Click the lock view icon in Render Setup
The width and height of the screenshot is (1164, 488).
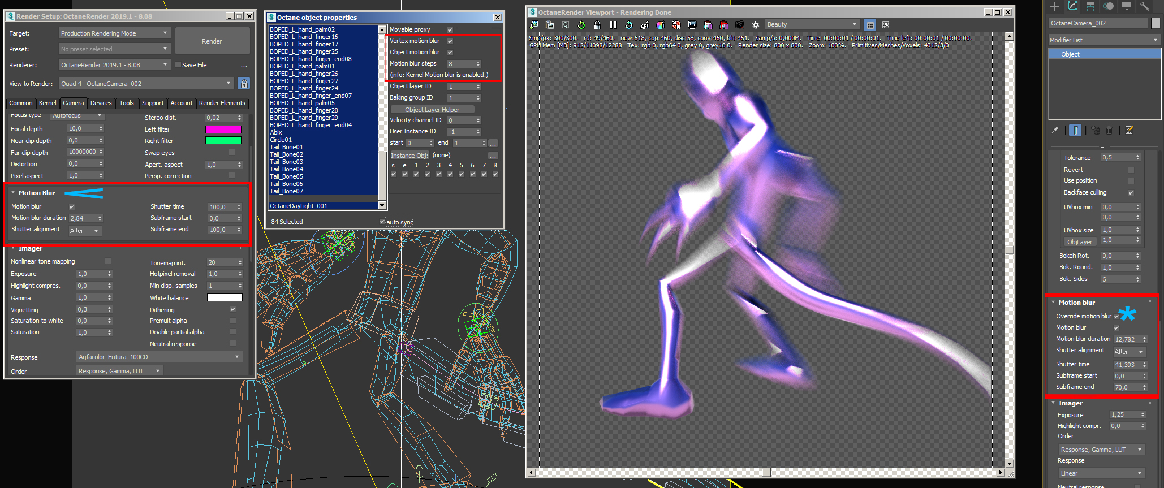click(x=244, y=84)
